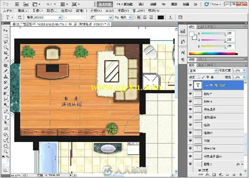The width and height of the screenshot is (249, 178).
Task: Open the 帮助 menu
Action: [x=154, y=11]
